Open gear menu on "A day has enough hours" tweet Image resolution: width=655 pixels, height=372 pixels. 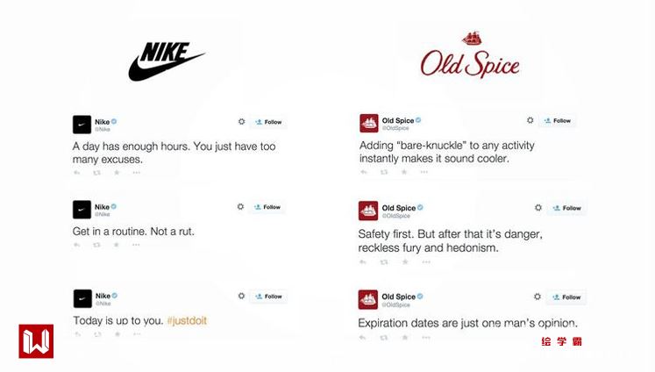(241, 122)
